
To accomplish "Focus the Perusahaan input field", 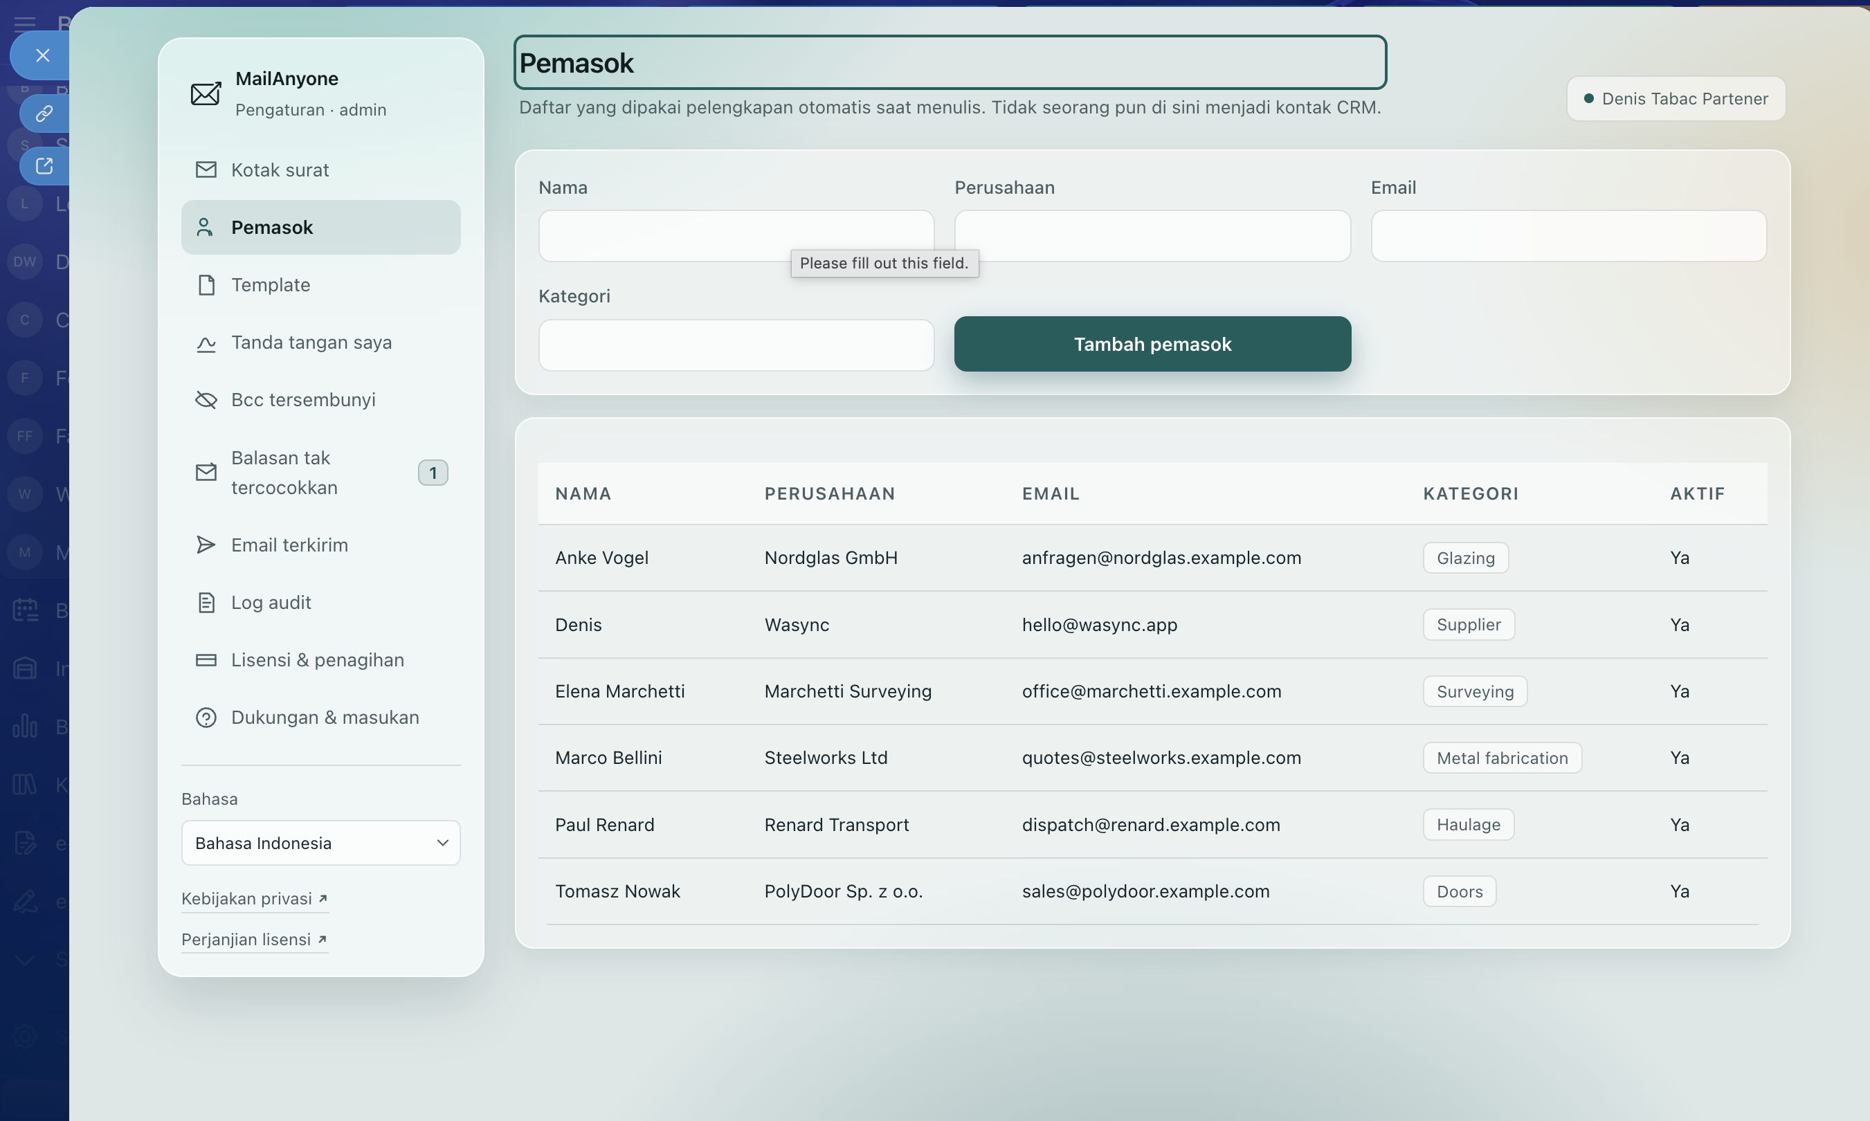I will [1152, 236].
